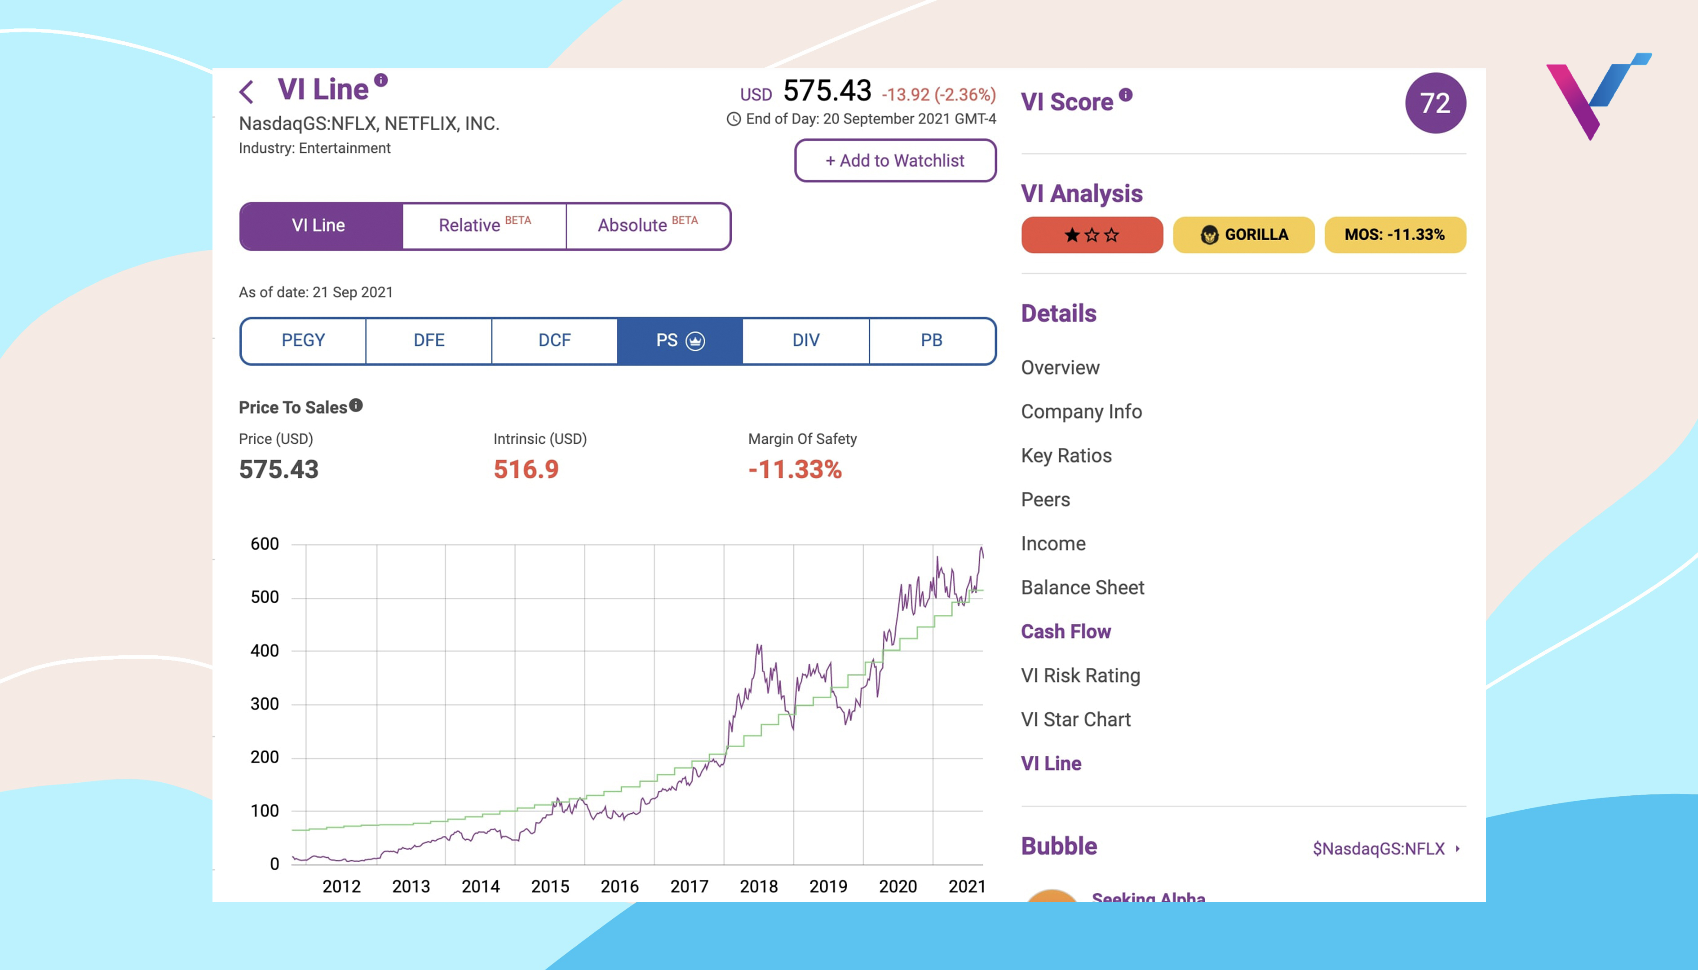
Task: Open the VI Line info tooltip icon
Action: [380, 80]
